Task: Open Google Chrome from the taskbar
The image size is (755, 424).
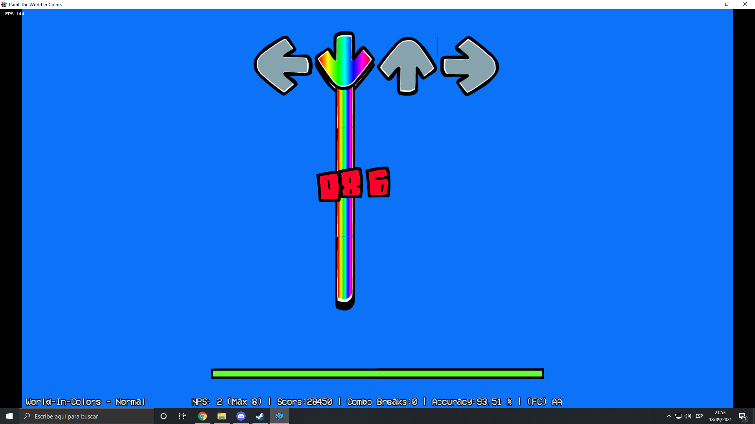Action: 203,416
